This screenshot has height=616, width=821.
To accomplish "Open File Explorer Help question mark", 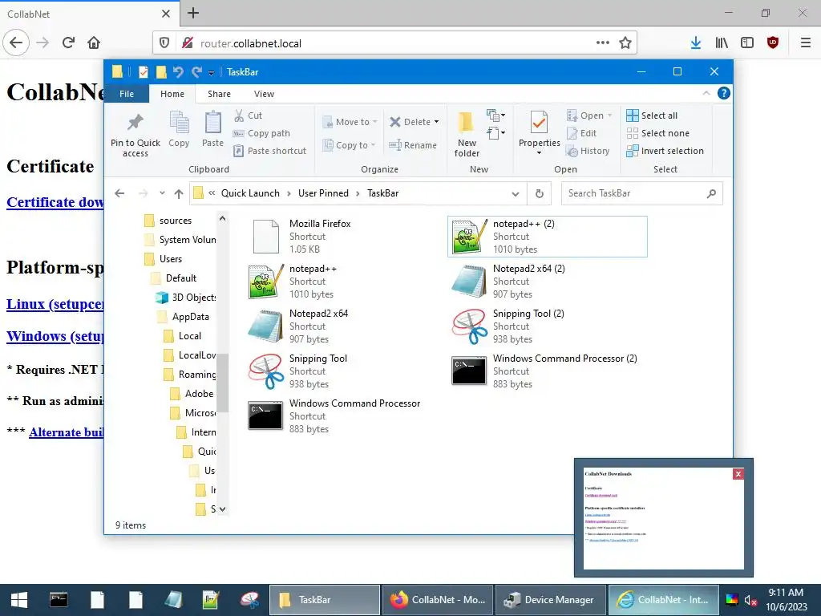I will [x=724, y=93].
